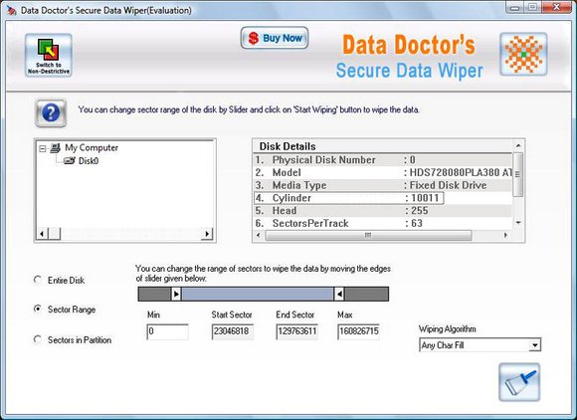
Task: Close the Secure Data Wiper window
Action: click(557, 7)
